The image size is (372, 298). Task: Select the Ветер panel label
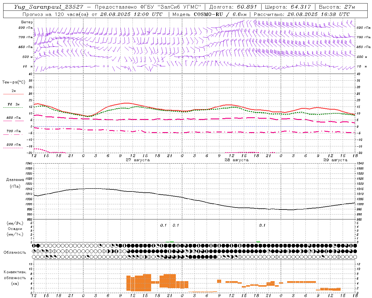tap(27, 22)
